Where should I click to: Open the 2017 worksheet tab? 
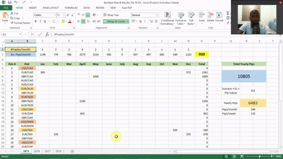(x=48, y=151)
